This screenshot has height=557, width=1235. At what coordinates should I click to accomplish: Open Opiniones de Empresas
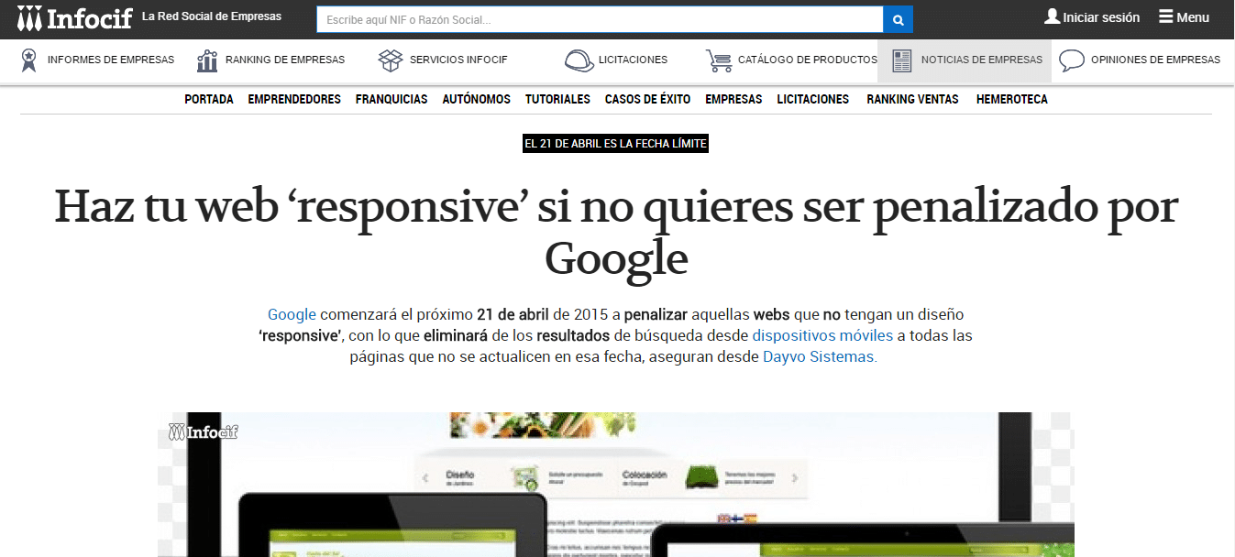tap(1155, 60)
